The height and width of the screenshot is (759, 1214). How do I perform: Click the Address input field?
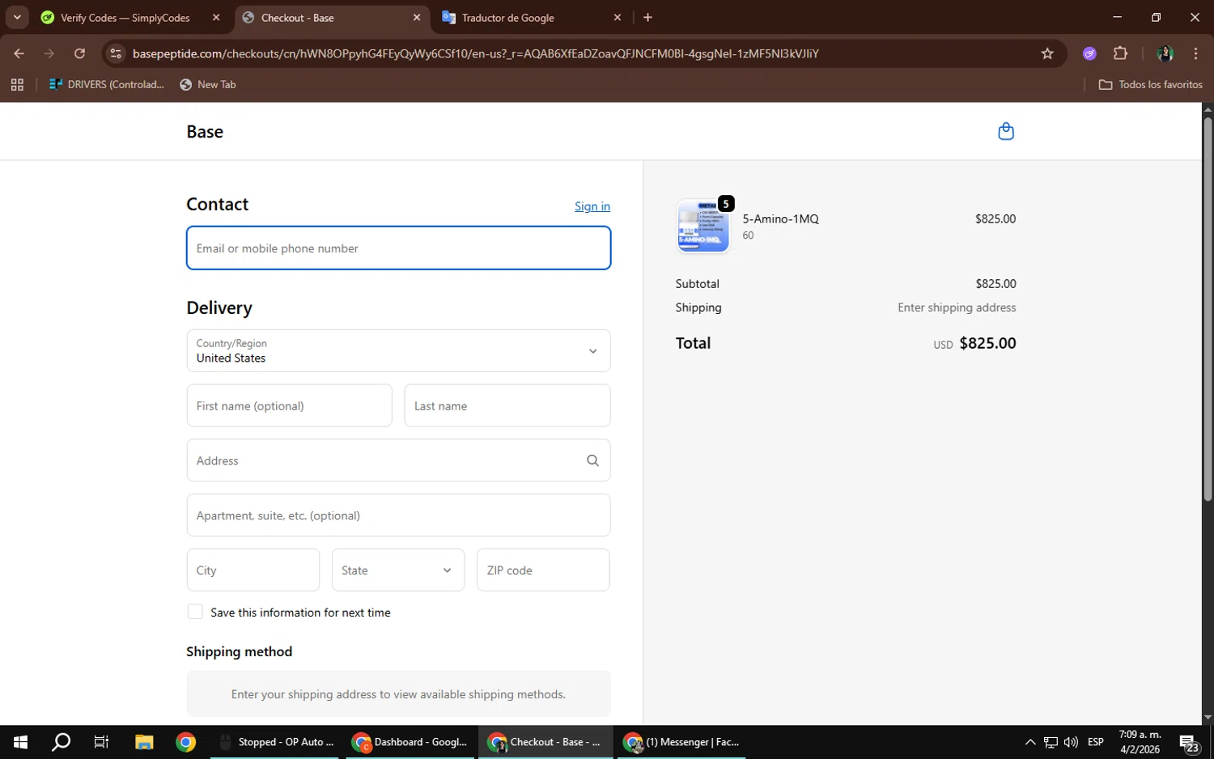398,460
